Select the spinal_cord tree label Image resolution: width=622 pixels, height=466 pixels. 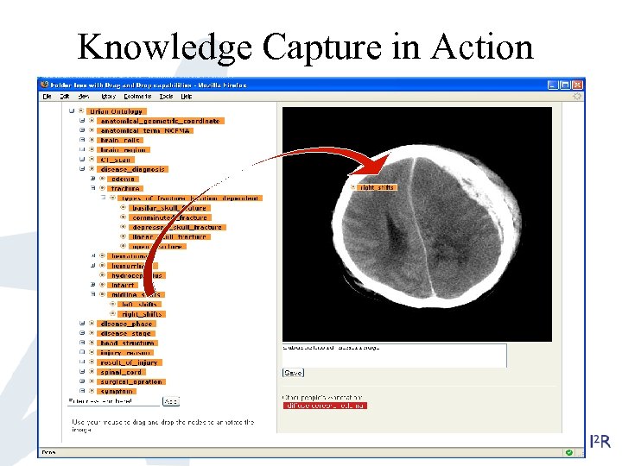122,372
